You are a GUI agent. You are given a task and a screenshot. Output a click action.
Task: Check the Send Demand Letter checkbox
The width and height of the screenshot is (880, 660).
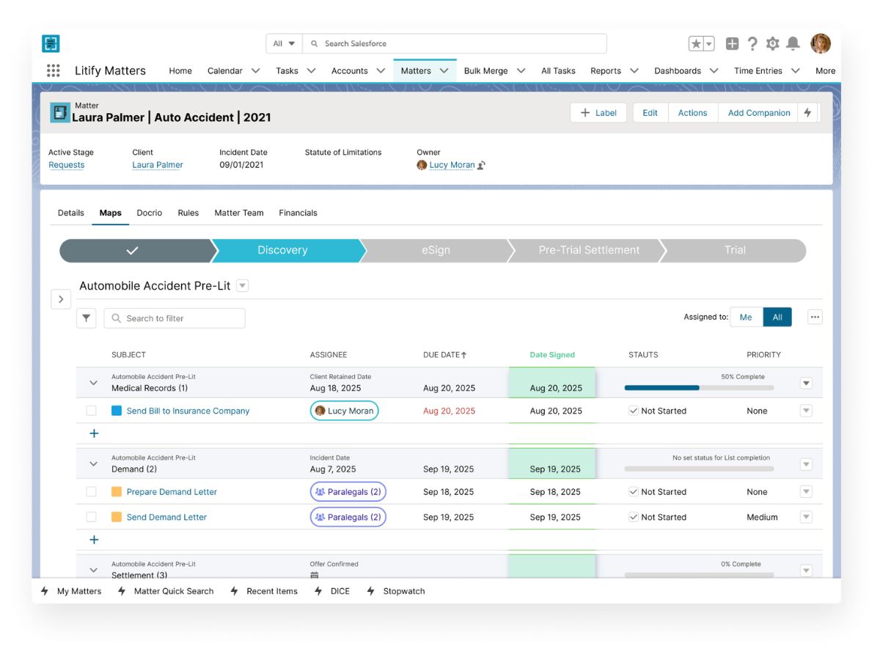pos(91,517)
